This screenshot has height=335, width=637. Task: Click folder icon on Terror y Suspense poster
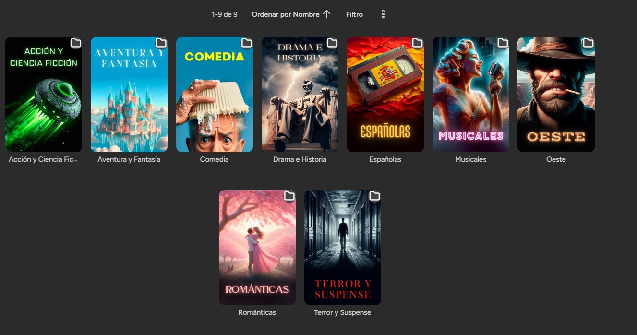pos(374,197)
